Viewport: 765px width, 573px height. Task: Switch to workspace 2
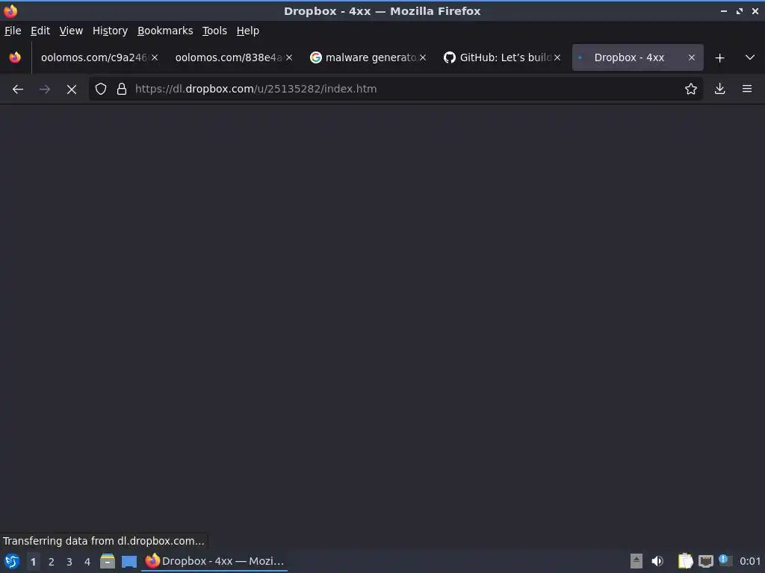coord(52,562)
